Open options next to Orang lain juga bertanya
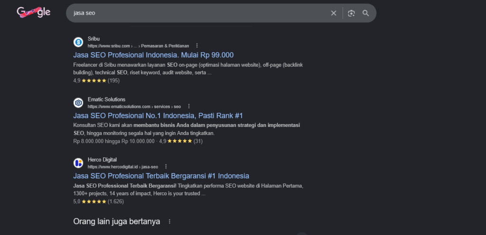 coord(169,222)
